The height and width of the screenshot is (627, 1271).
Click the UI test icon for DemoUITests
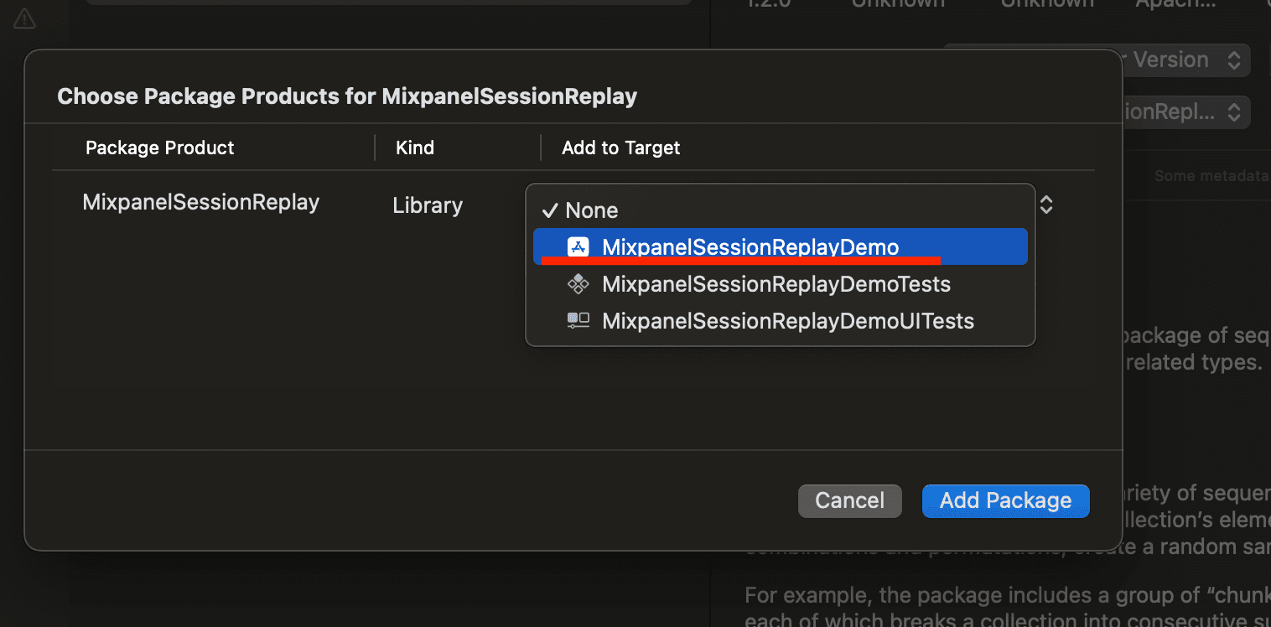[578, 320]
